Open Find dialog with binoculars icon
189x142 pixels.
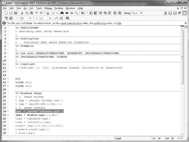coord(62,13)
